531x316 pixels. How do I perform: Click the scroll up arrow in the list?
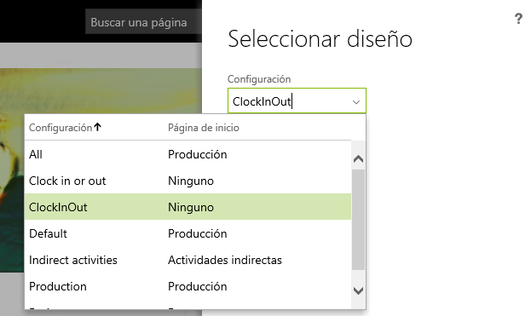(x=358, y=158)
